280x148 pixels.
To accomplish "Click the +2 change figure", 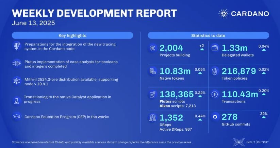I will [202, 46].
